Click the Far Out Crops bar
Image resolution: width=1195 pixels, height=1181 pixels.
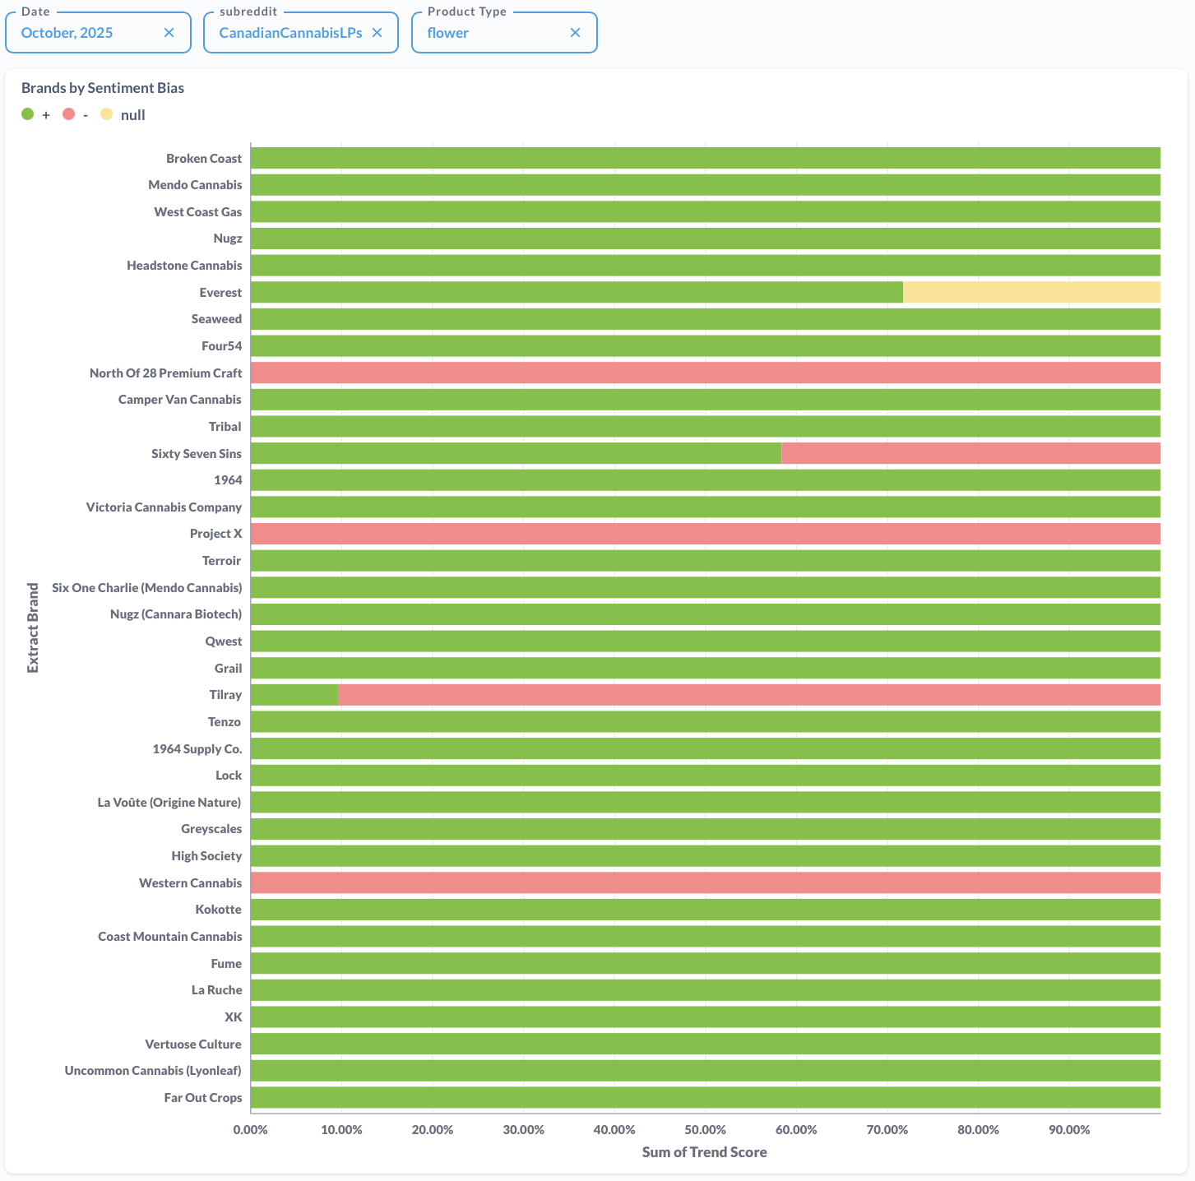[705, 1097]
